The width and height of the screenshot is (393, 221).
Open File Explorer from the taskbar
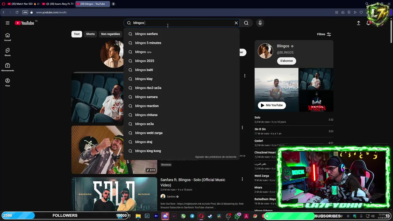(138, 216)
